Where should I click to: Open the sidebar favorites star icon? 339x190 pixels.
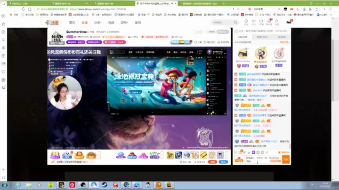[x=3, y=24]
